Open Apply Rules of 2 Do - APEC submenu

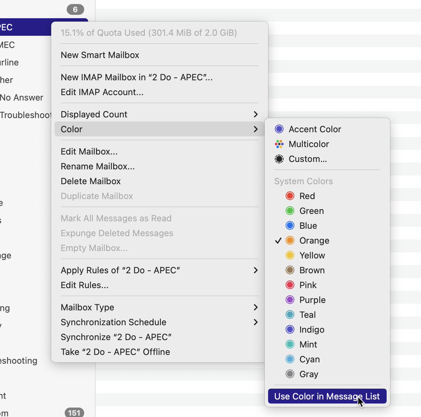159,270
